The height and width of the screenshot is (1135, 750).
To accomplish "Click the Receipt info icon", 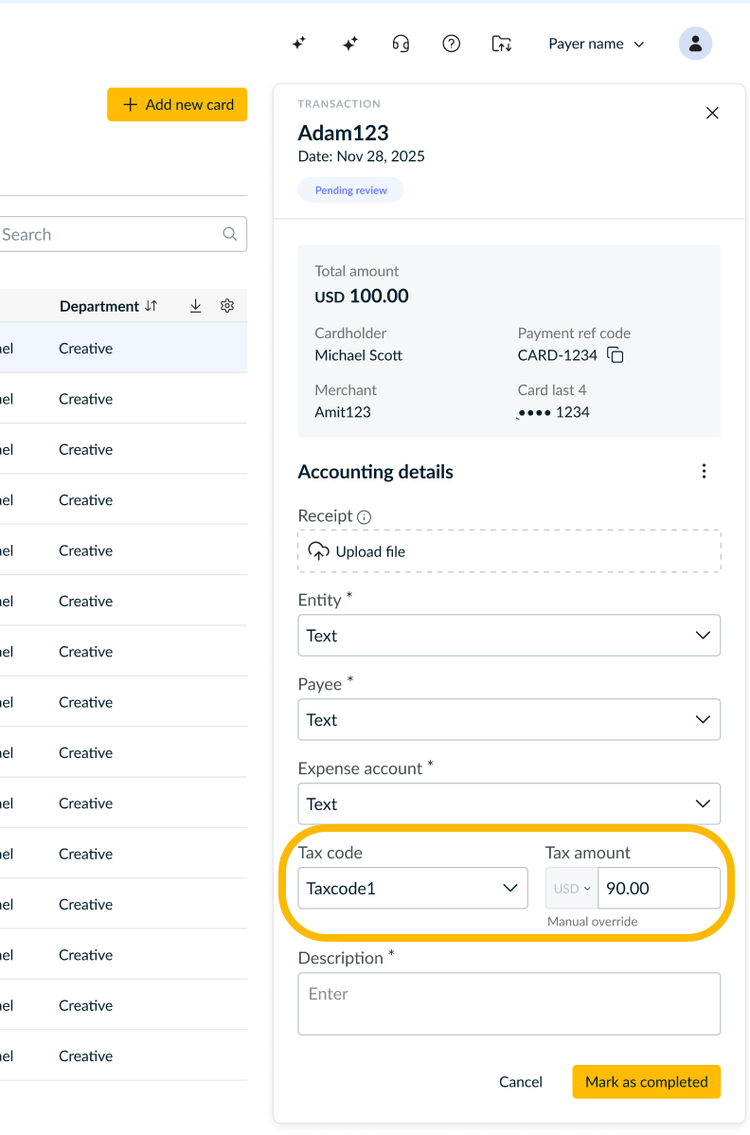I will [x=365, y=517].
